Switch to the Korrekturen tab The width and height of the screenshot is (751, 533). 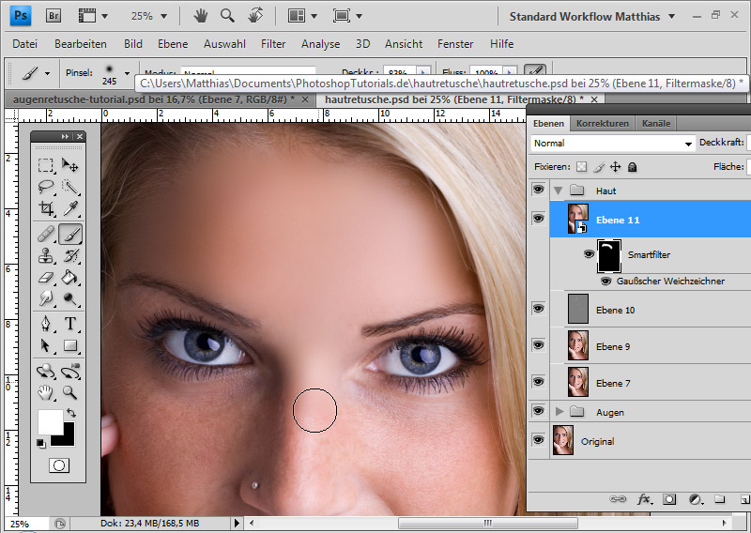602,123
